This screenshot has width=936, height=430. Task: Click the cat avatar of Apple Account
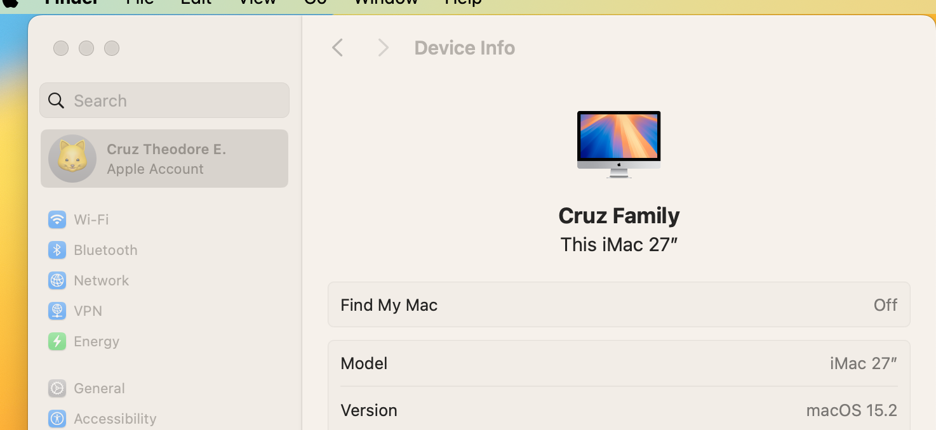(72, 159)
